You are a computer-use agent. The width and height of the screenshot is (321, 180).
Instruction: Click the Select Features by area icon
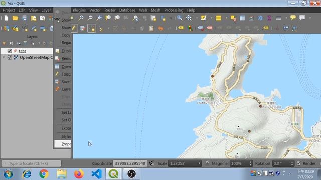(x=204, y=18)
